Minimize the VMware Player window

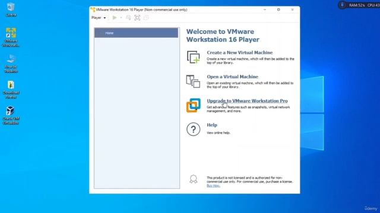click(265, 9)
